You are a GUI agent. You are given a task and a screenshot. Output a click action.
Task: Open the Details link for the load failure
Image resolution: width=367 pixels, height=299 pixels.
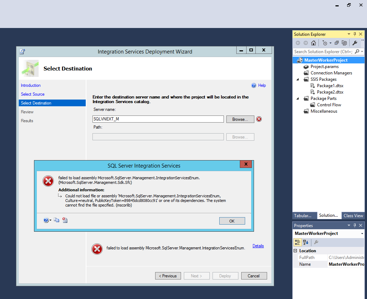pyautogui.click(x=258, y=246)
